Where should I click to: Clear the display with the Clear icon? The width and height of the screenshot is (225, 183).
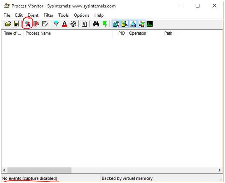coord(45,23)
